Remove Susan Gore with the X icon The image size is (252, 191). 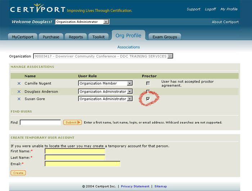pos(19,99)
